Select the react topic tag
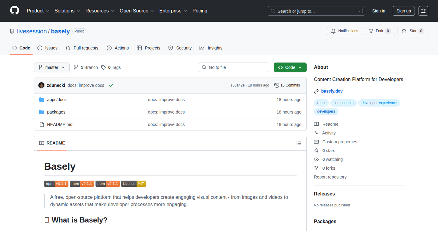Viewport: 438px width, 231px height. (x=321, y=103)
